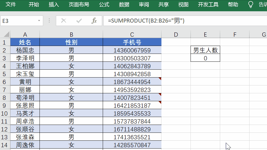The height and width of the screenshot is (150, 267).
Task: Select the cell with 荀泽明
Action: click(x=25, y=98)
